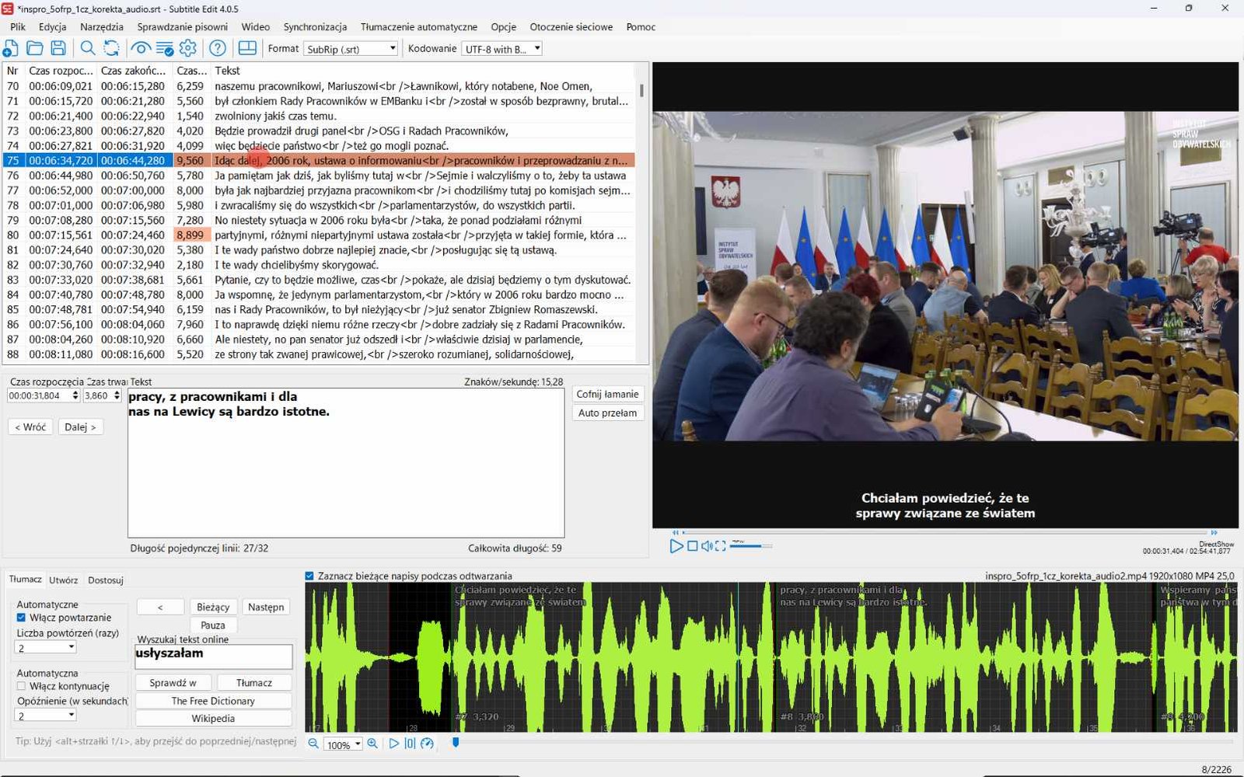
Task: Save the subtitle with the floppy icon
Action: (x=58, y=48)
